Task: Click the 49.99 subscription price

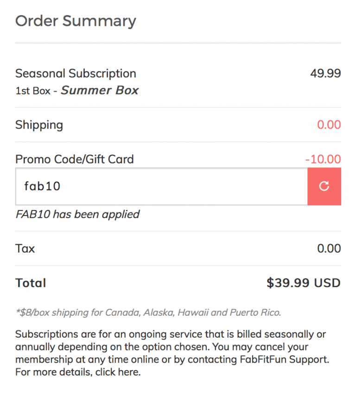Action: click(325, 74)
